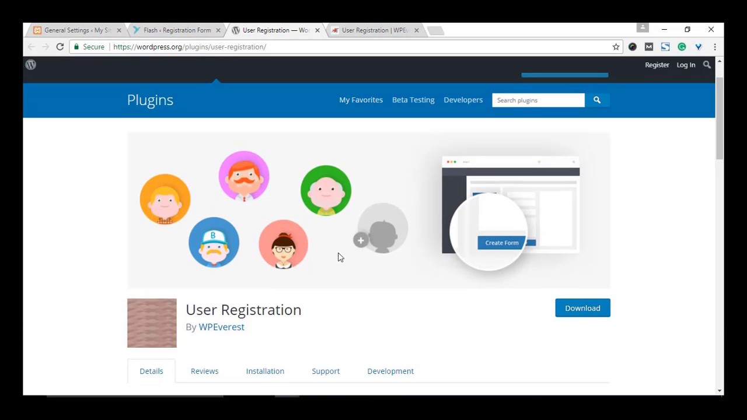Click the Download button
This screenshot has width=747, height=420.
click(582, 308)
